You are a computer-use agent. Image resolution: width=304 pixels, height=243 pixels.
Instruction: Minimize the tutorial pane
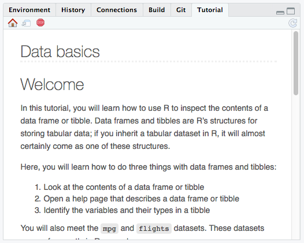pos(280,13)
